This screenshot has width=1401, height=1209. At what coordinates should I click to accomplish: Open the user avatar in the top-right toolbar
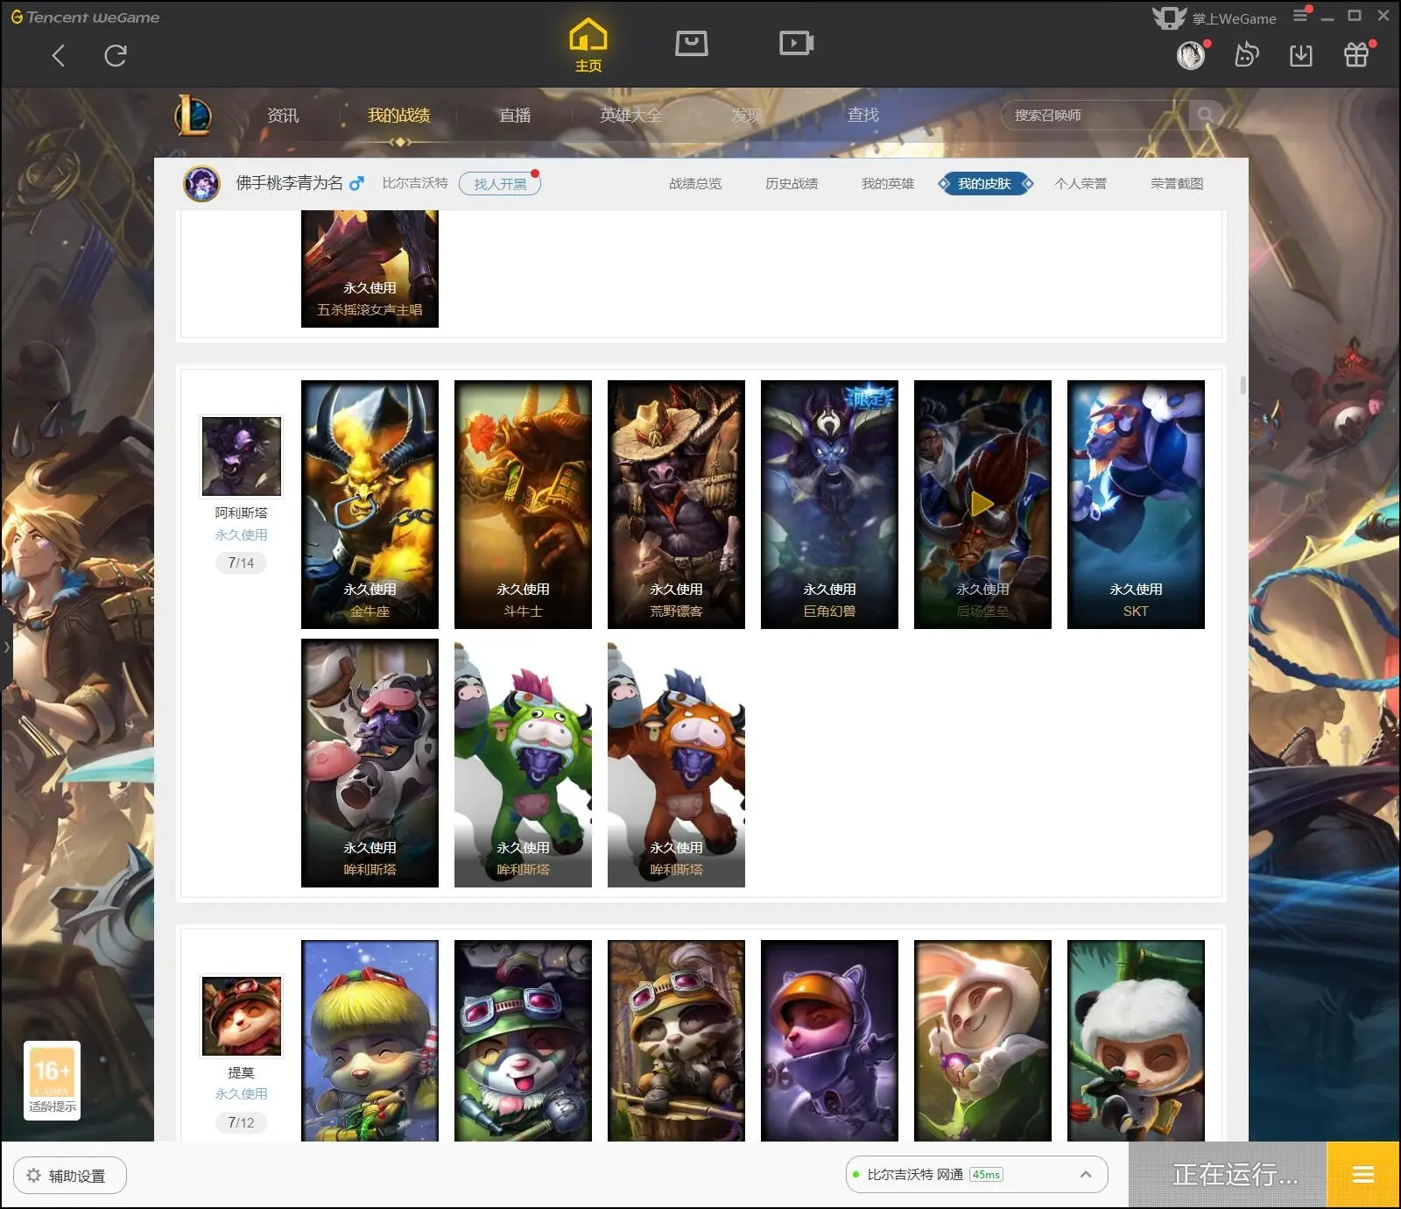click(1191, 55)
